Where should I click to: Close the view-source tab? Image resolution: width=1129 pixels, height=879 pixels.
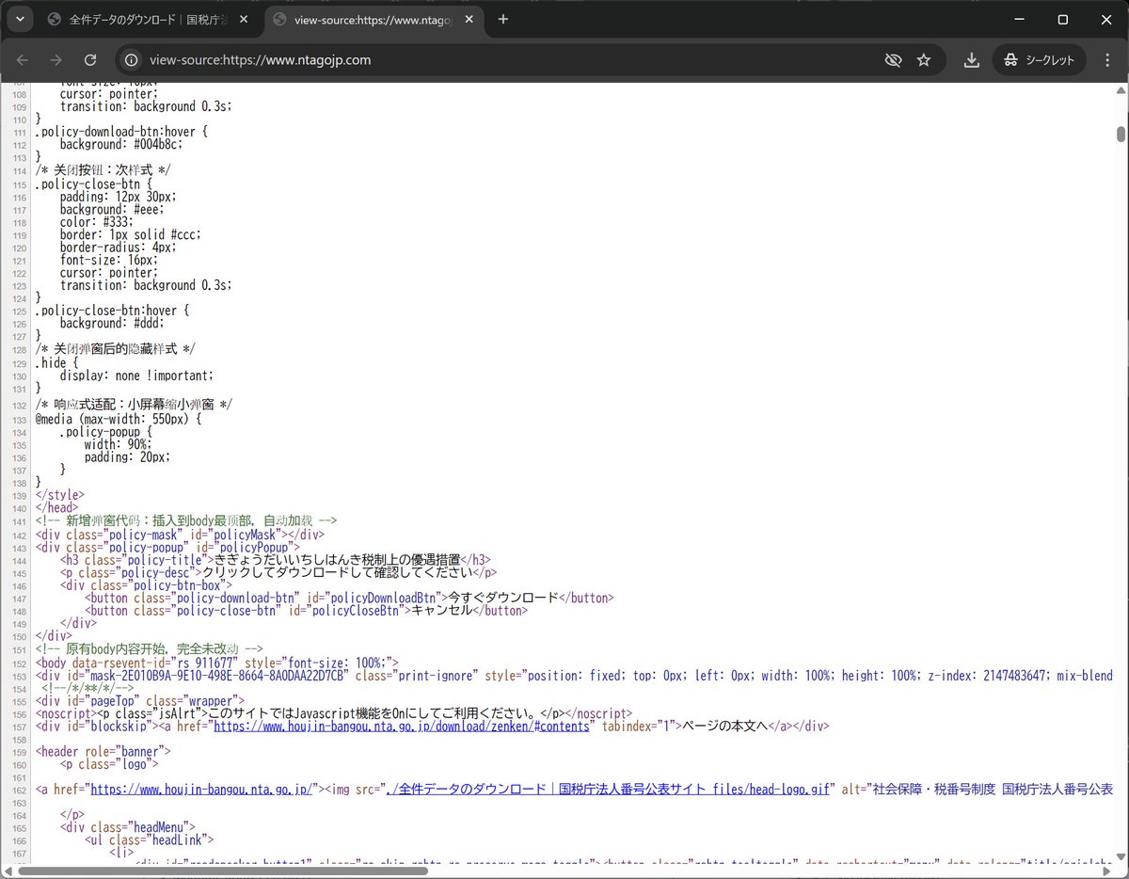click(469, 19)
